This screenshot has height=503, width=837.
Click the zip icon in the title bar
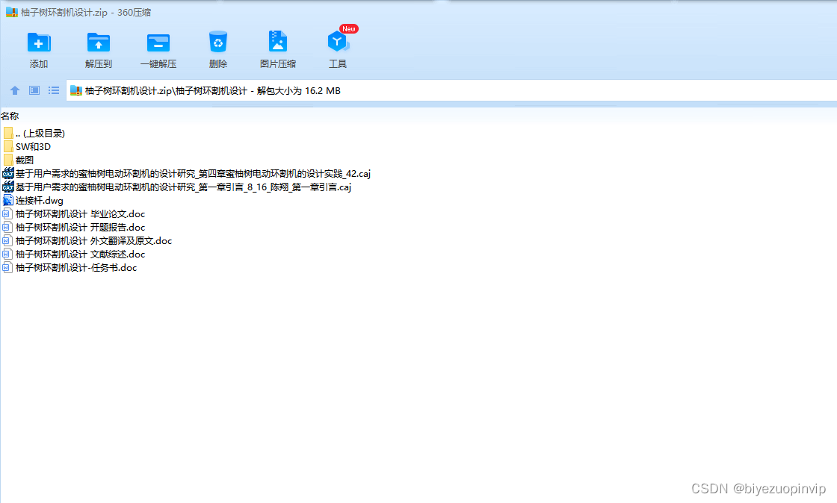[10, 12]
